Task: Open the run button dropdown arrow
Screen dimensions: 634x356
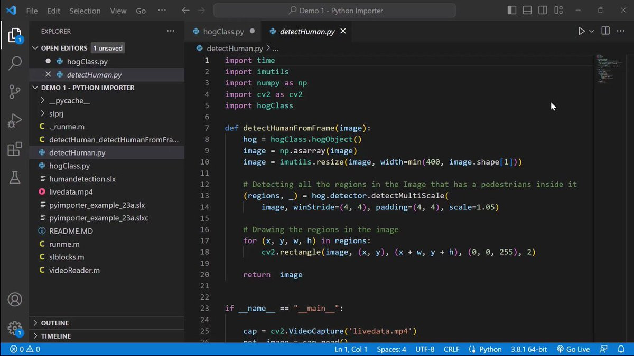Action: (x=591, y=31)
